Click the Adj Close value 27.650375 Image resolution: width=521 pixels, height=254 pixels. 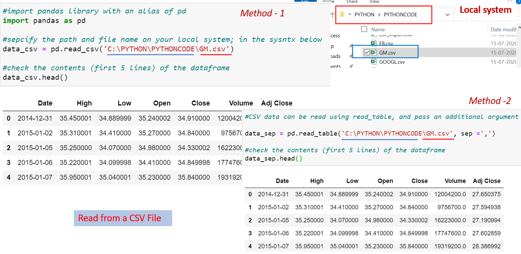pyautogui.click(x=486, y=193)
